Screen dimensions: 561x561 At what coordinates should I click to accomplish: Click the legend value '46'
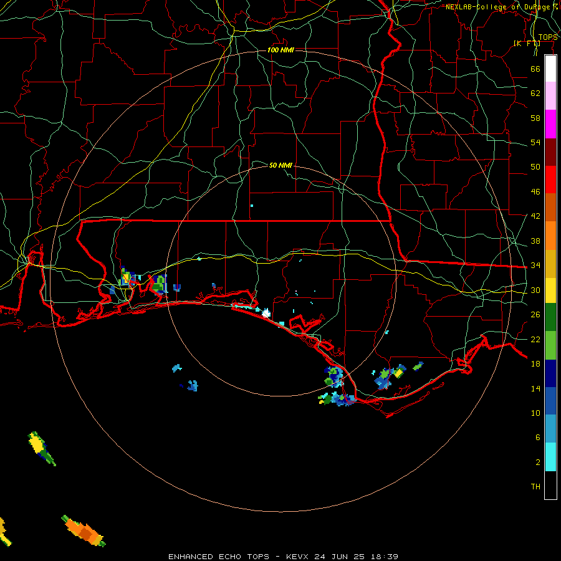[x=535, y=192]
